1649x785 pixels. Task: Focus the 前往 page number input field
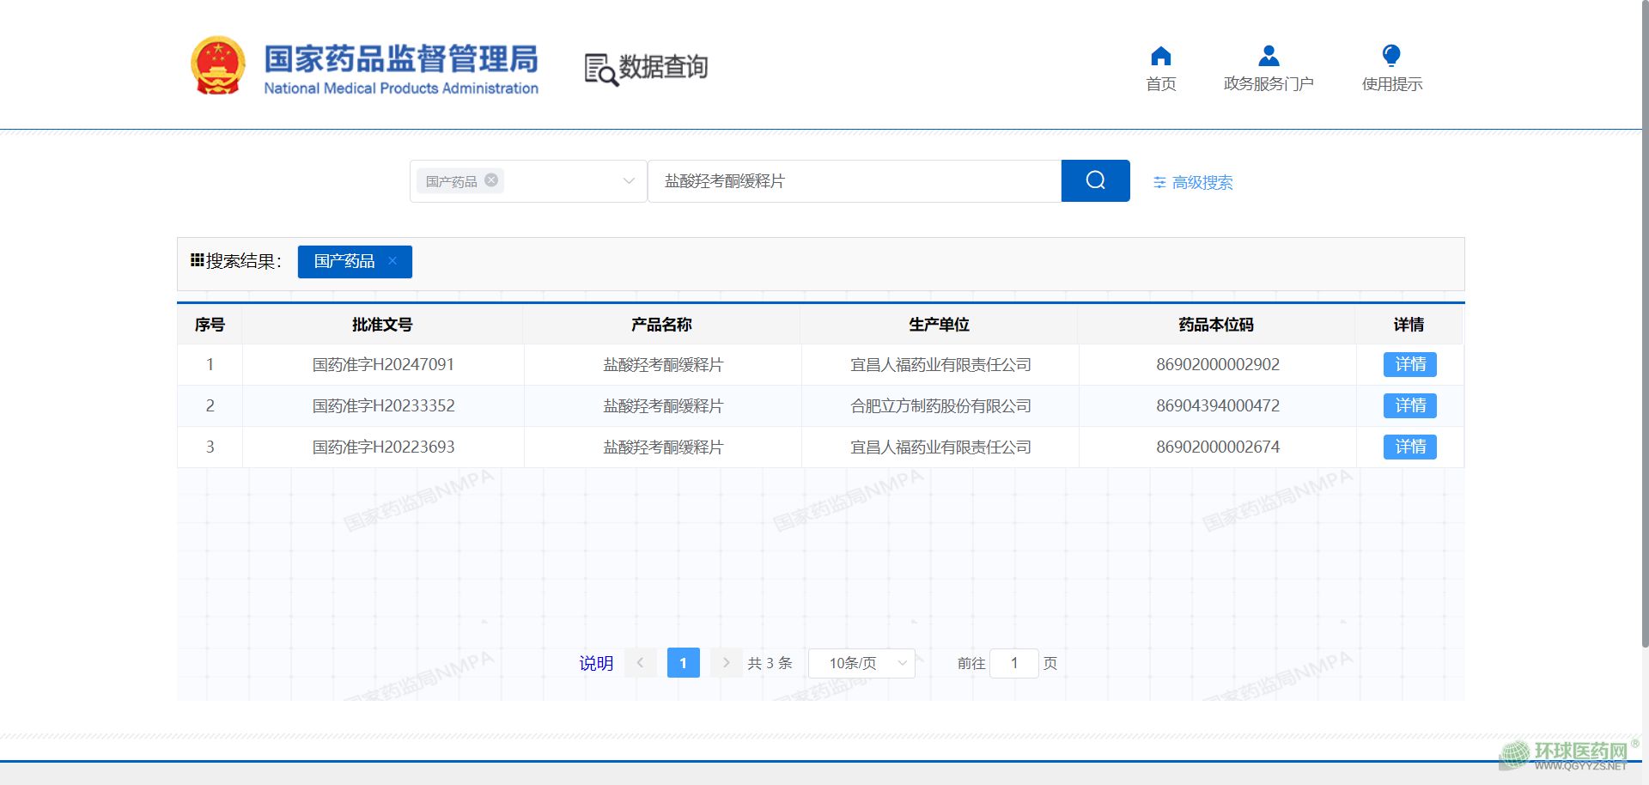[1013, 663]
